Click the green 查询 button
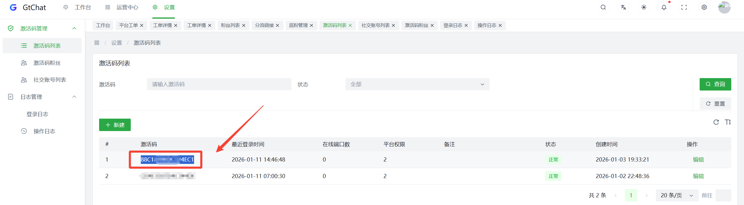 click(715, 84)
